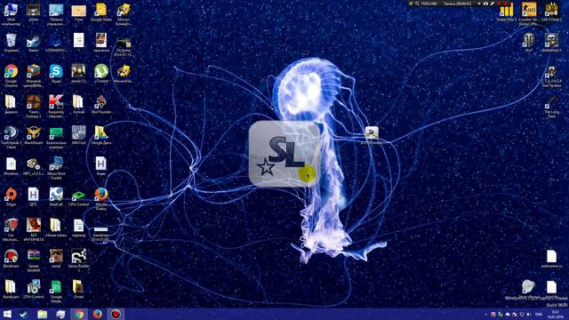Screen dimensions: 569x320
Task: Select the BlackDesert desktop shortcut
Action: (x=34, y=135)
